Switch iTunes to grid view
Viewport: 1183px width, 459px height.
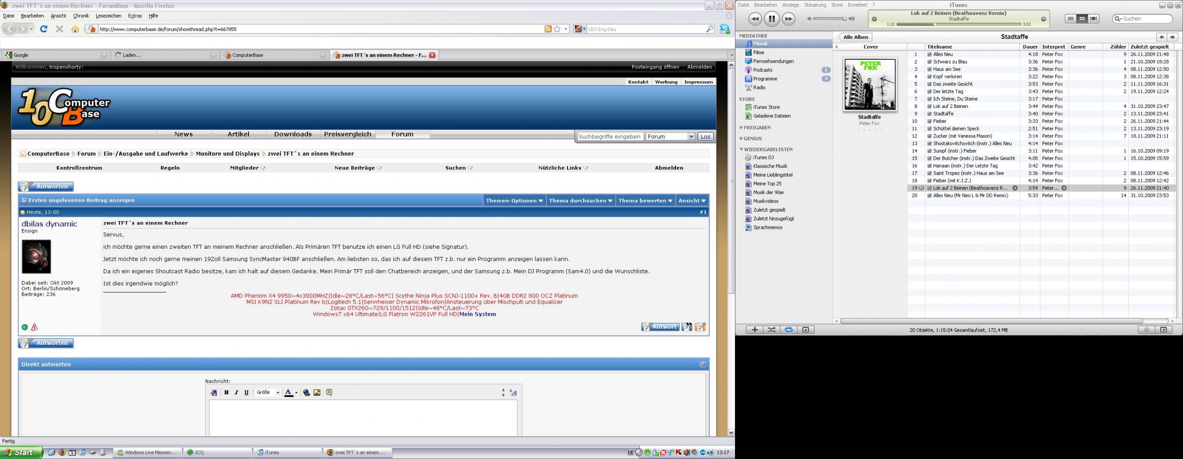coord(1082,19)
